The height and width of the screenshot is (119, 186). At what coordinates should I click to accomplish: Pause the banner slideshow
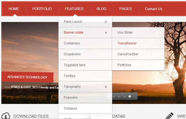click(x=134, y=96)
